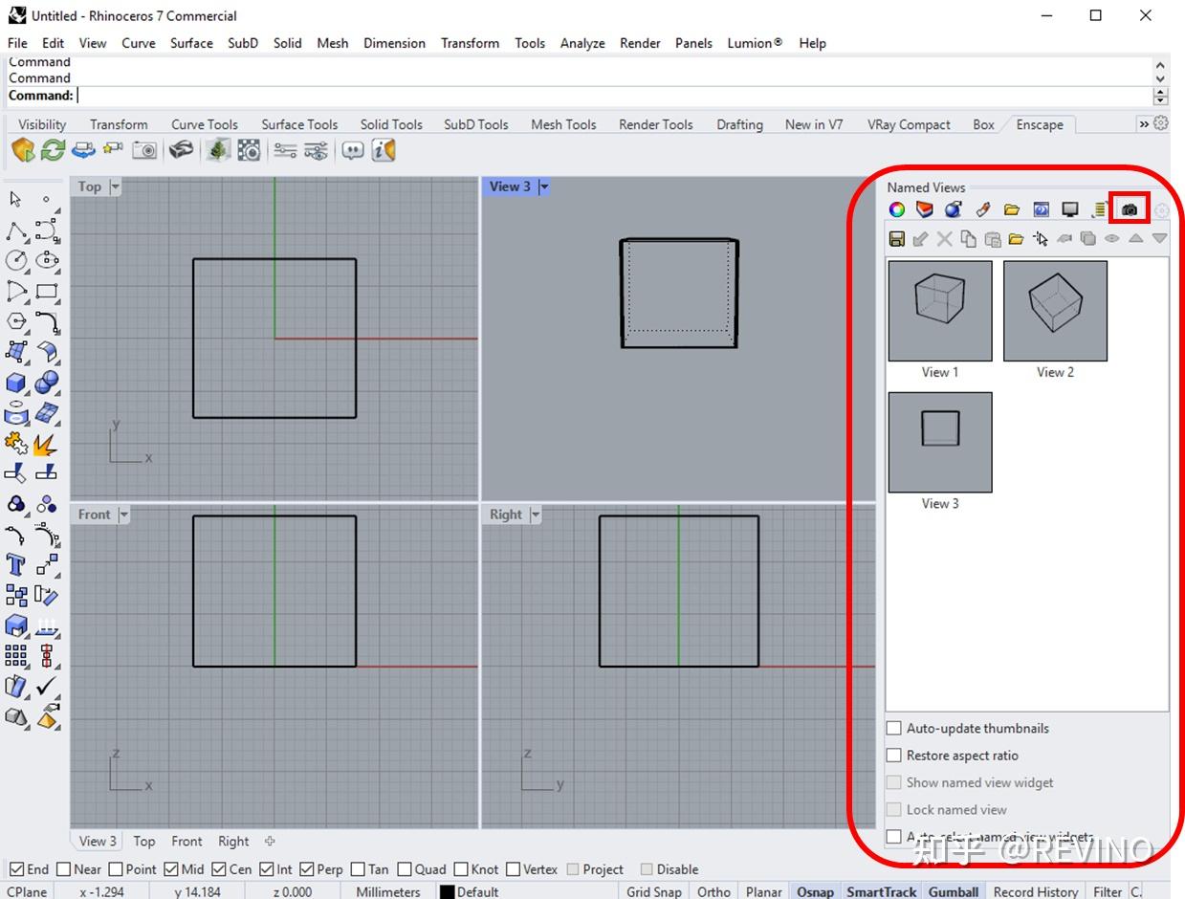Enable Auto-update thumbnails checkbox
The image size is (1185, 899).
pos(894,729)
